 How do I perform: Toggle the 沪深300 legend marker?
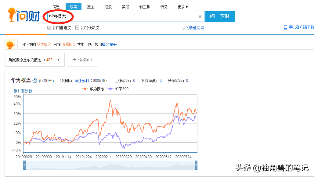(110, 89)
